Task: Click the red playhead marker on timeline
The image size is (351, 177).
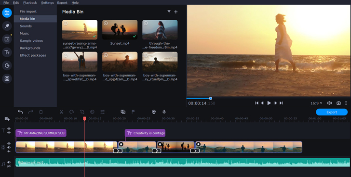Action: coord(85,118)
